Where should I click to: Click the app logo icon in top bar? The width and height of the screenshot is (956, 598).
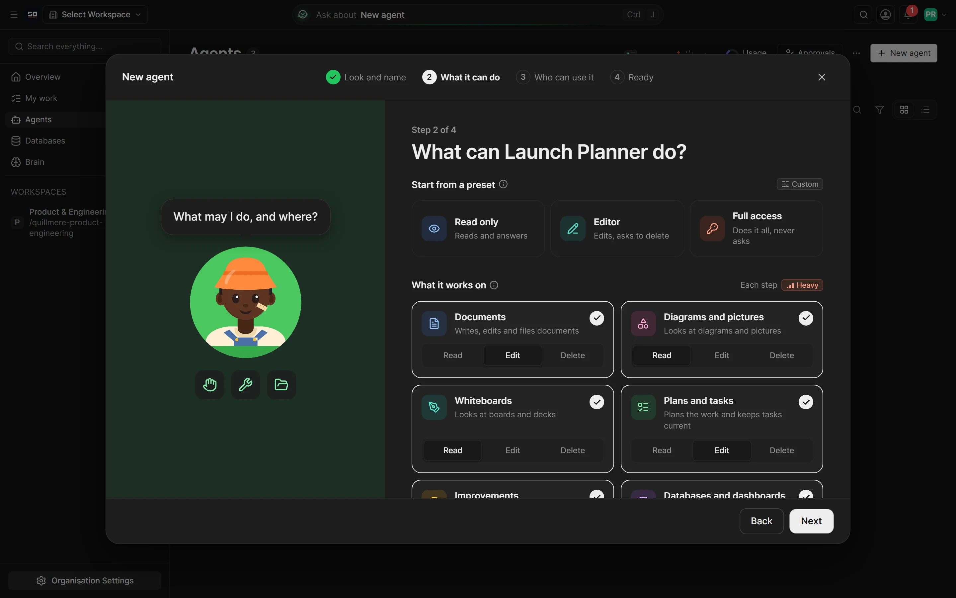point(33,15)
